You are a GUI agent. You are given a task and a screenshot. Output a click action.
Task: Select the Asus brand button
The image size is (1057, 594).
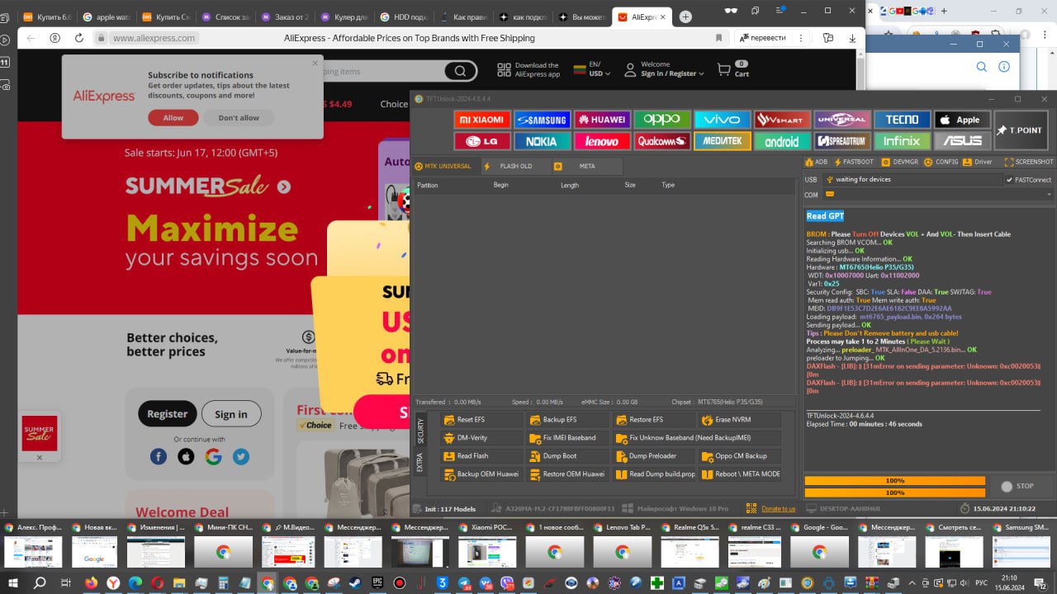pos(962,141)
